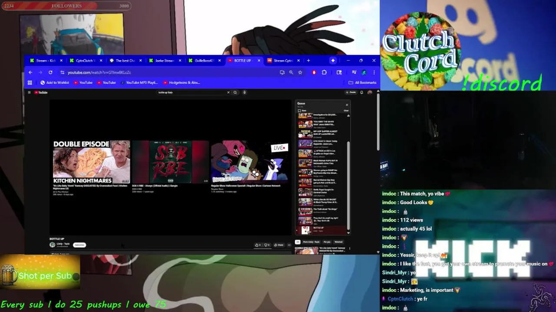Viewport: 556px width, 312px height.
Task: Open the All Bookmarks folder
Action: (x=362, y=82)
